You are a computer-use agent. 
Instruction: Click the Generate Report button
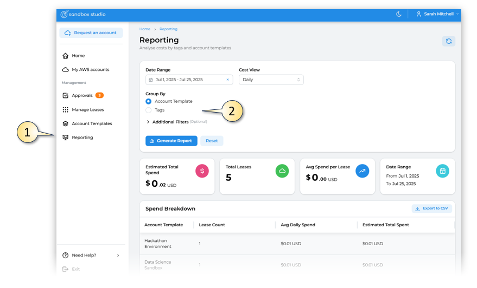171,141
